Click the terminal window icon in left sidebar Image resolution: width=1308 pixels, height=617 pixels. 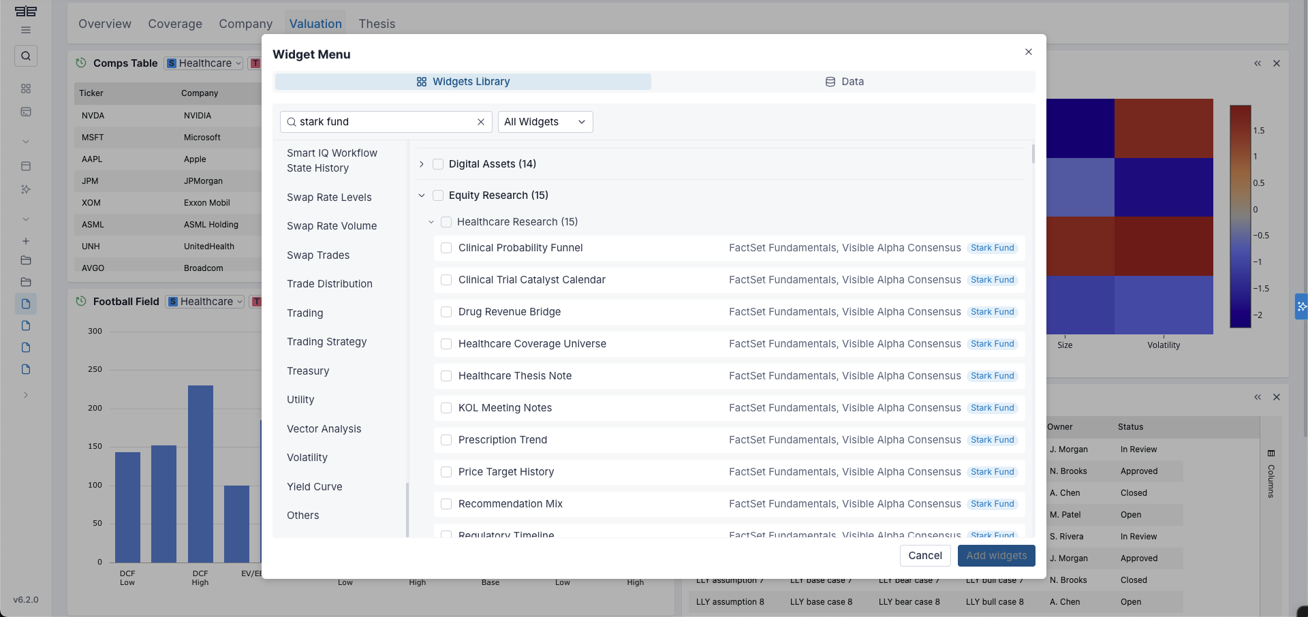click(26, 112)
